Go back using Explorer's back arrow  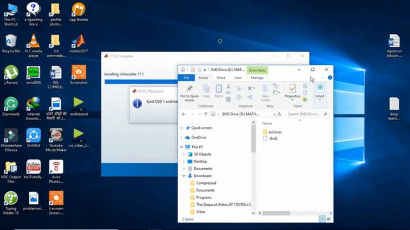pyautogui.click(x=184, y=114)
